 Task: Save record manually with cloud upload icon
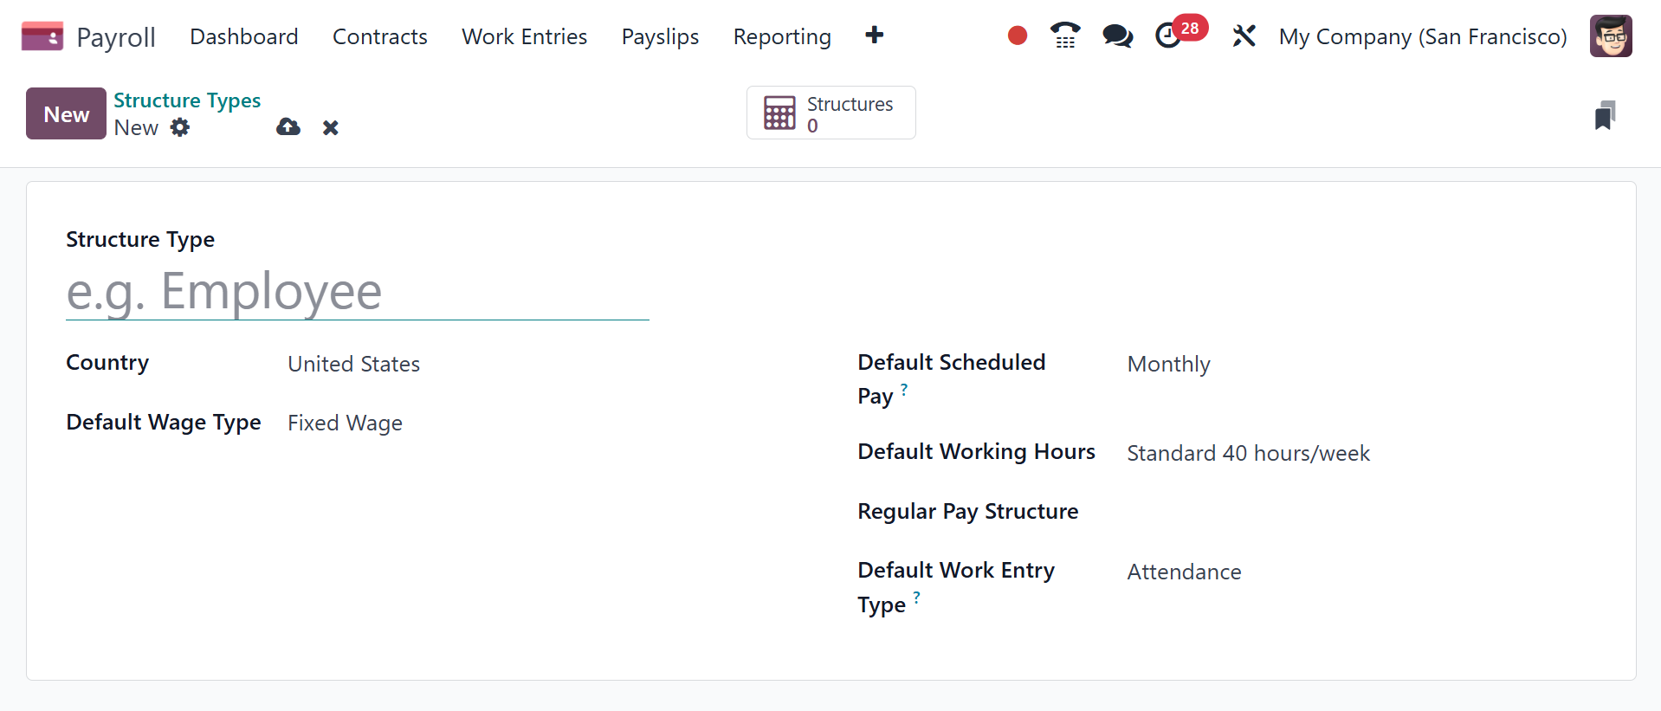point(288,127)
